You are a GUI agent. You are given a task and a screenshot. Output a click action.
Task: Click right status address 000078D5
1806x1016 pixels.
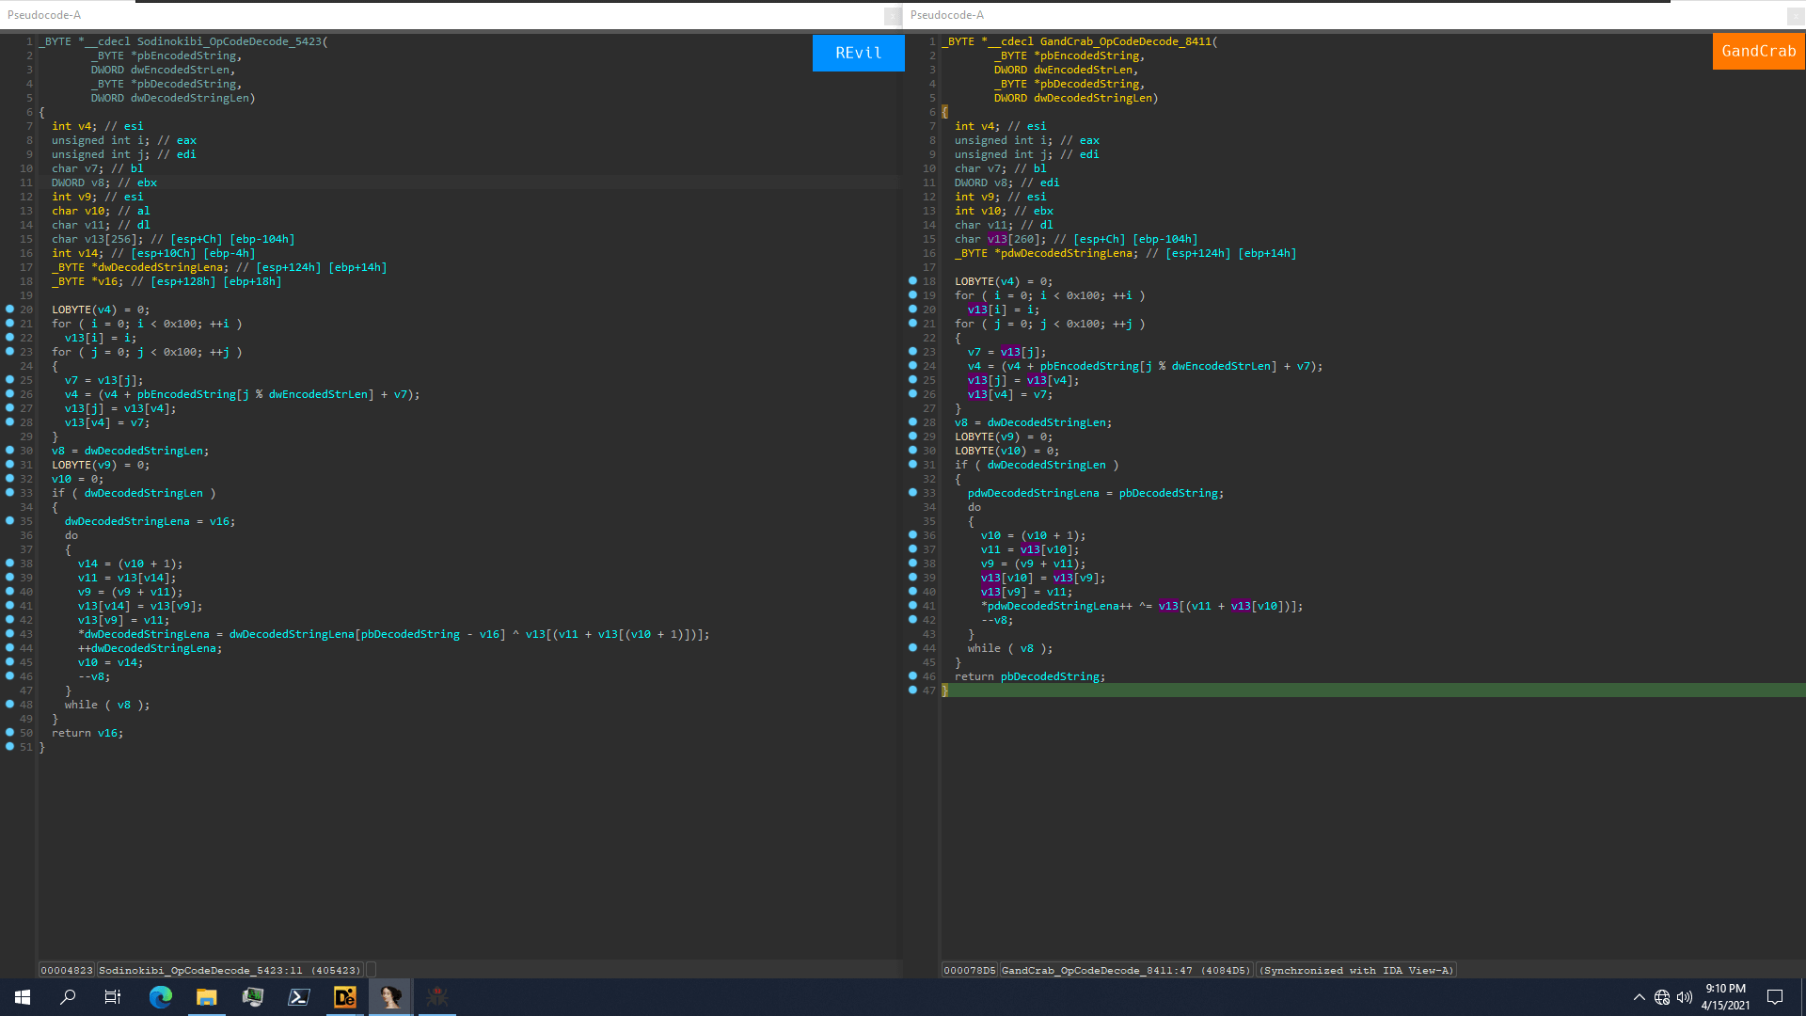click(x=969, y=970)
